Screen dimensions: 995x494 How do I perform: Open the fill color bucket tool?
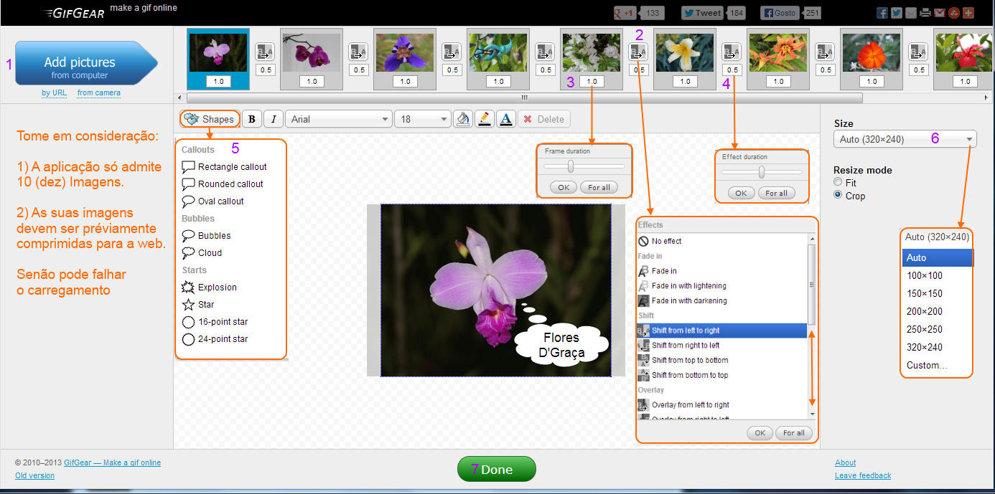pos(463,119)
